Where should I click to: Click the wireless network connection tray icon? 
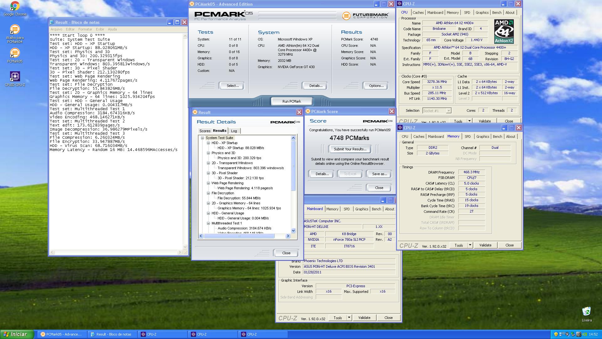tap(562, 334)
